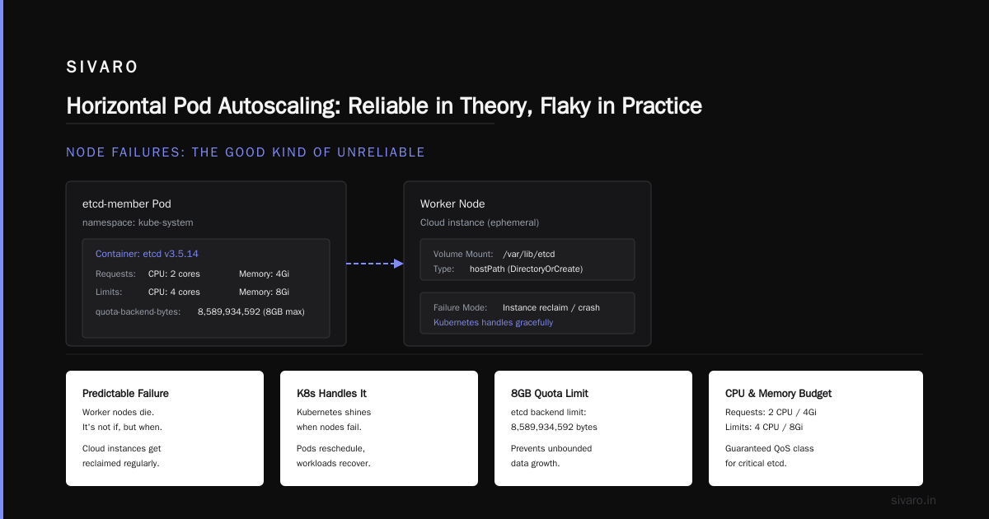The width and height of the screenshot is (989, 519).
Task: Click the Instance reclaim / crash failure mode
Action: click(x=551, y=307)
